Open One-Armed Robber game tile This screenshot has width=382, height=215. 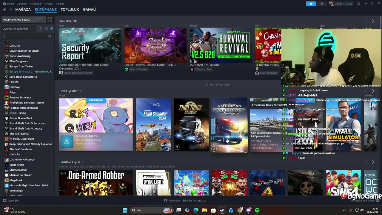[x=96, y=183]
